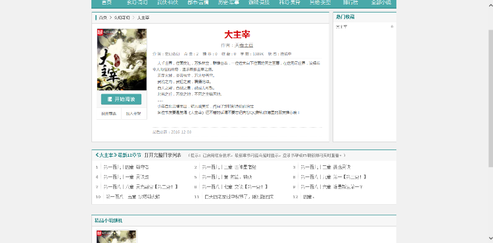Screen dimensions: 493x243
Task: Click the scrollbar down arrow
Action: coord(490,239)
